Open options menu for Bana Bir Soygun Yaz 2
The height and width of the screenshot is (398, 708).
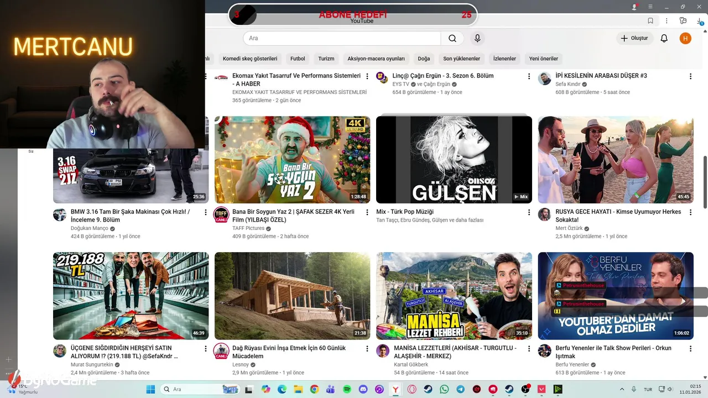coord(367,212)
